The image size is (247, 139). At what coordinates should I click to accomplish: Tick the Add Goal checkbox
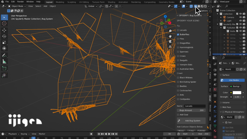(178, 115)
